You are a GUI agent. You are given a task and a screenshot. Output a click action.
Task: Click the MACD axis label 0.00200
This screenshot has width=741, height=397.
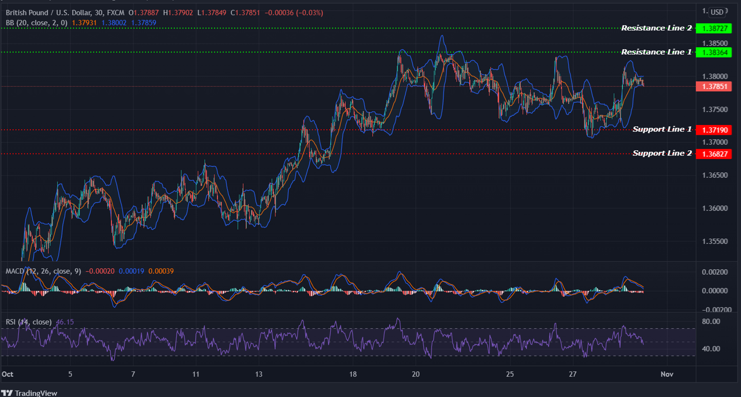coord(715,272)
